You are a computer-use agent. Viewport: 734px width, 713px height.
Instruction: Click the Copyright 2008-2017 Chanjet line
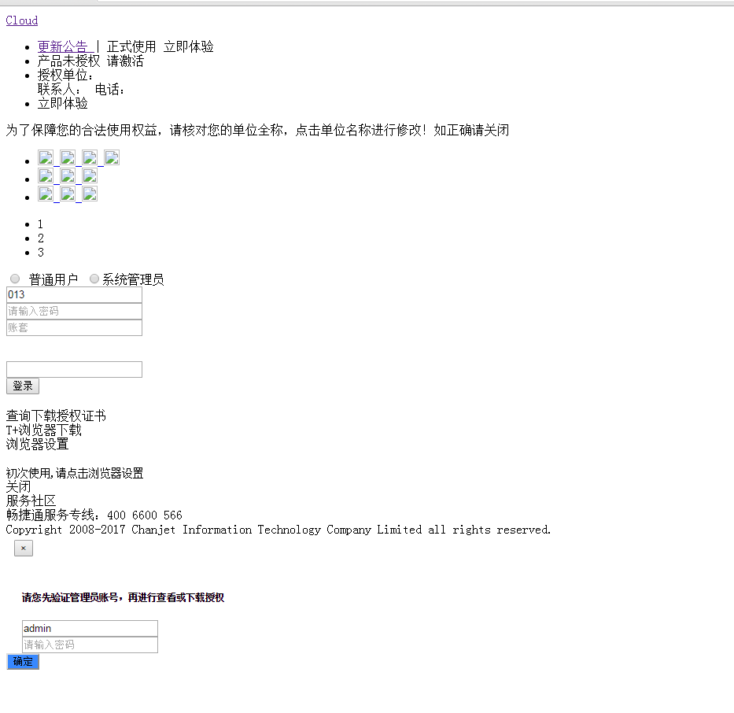[278, 530]
